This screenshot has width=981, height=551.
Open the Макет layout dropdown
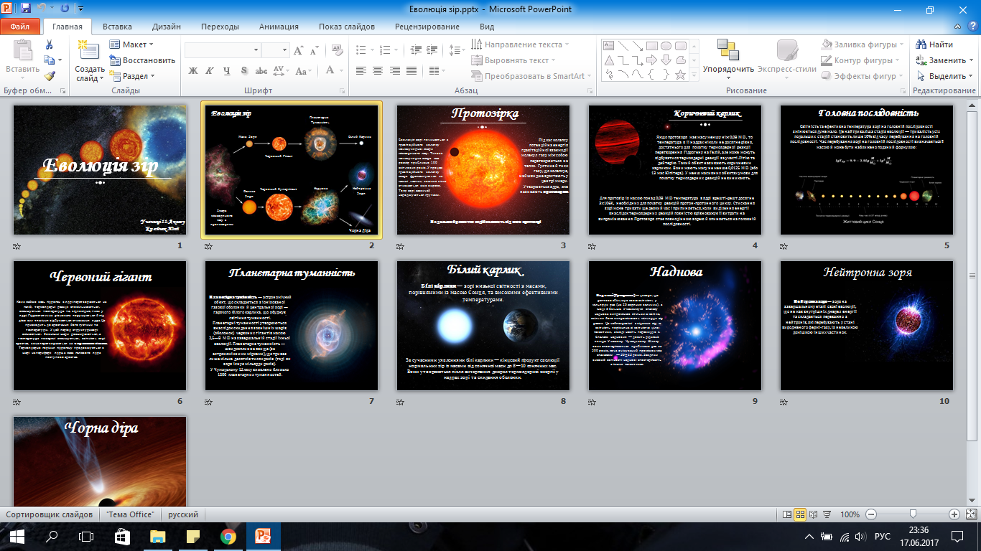coord(132,44)
